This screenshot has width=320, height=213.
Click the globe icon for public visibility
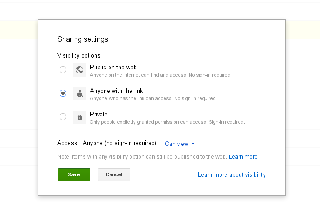tap(80, 70)
